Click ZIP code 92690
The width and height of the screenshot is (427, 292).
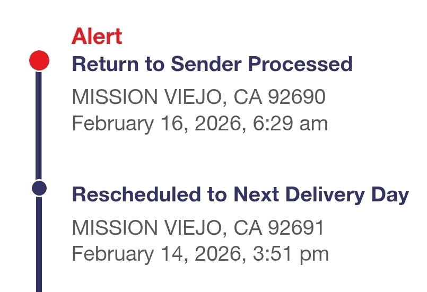click(x=297, y=97)
